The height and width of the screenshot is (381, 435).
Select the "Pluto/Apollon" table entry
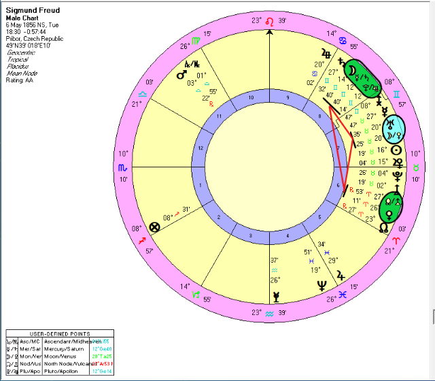(60, 371)
